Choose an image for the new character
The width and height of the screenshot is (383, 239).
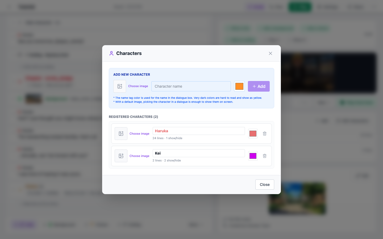coord(138,86)
